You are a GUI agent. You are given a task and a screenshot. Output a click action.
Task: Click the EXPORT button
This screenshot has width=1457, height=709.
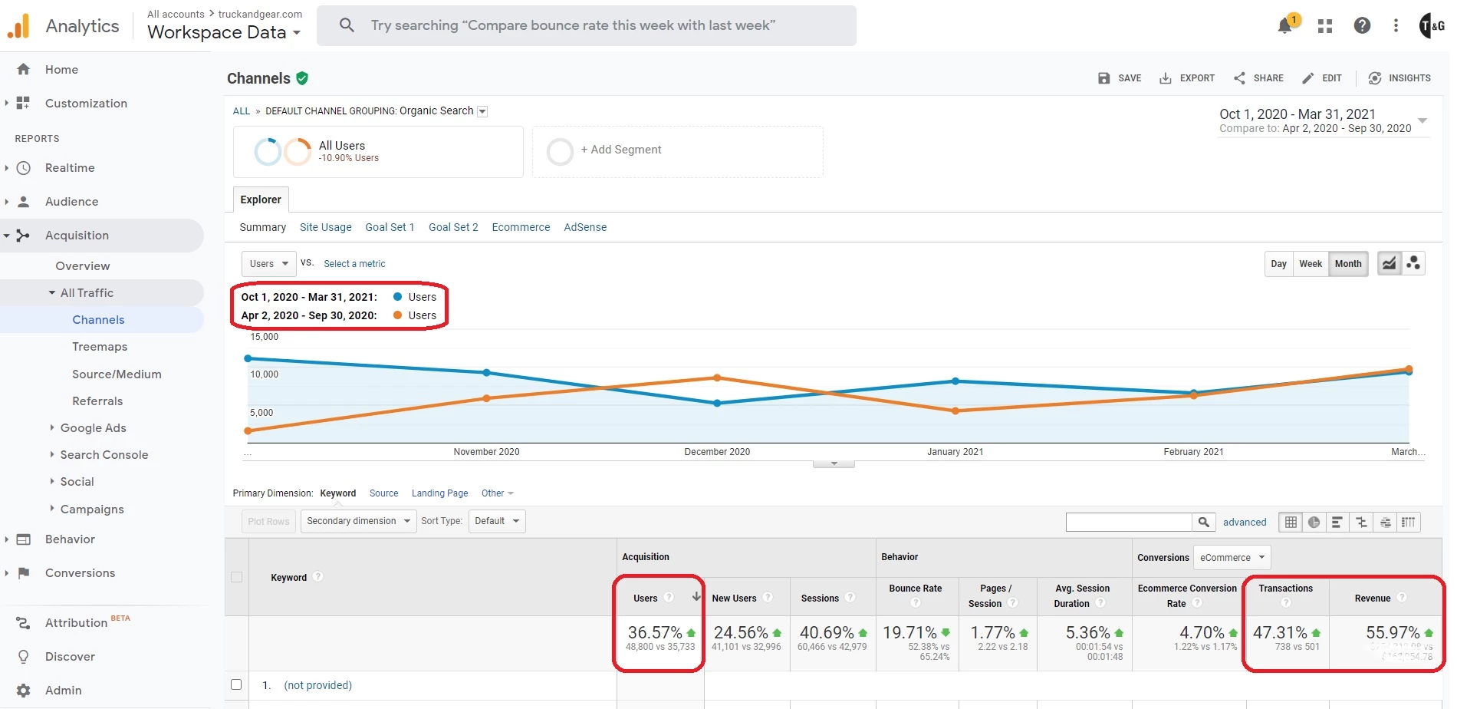(1187, 78)
